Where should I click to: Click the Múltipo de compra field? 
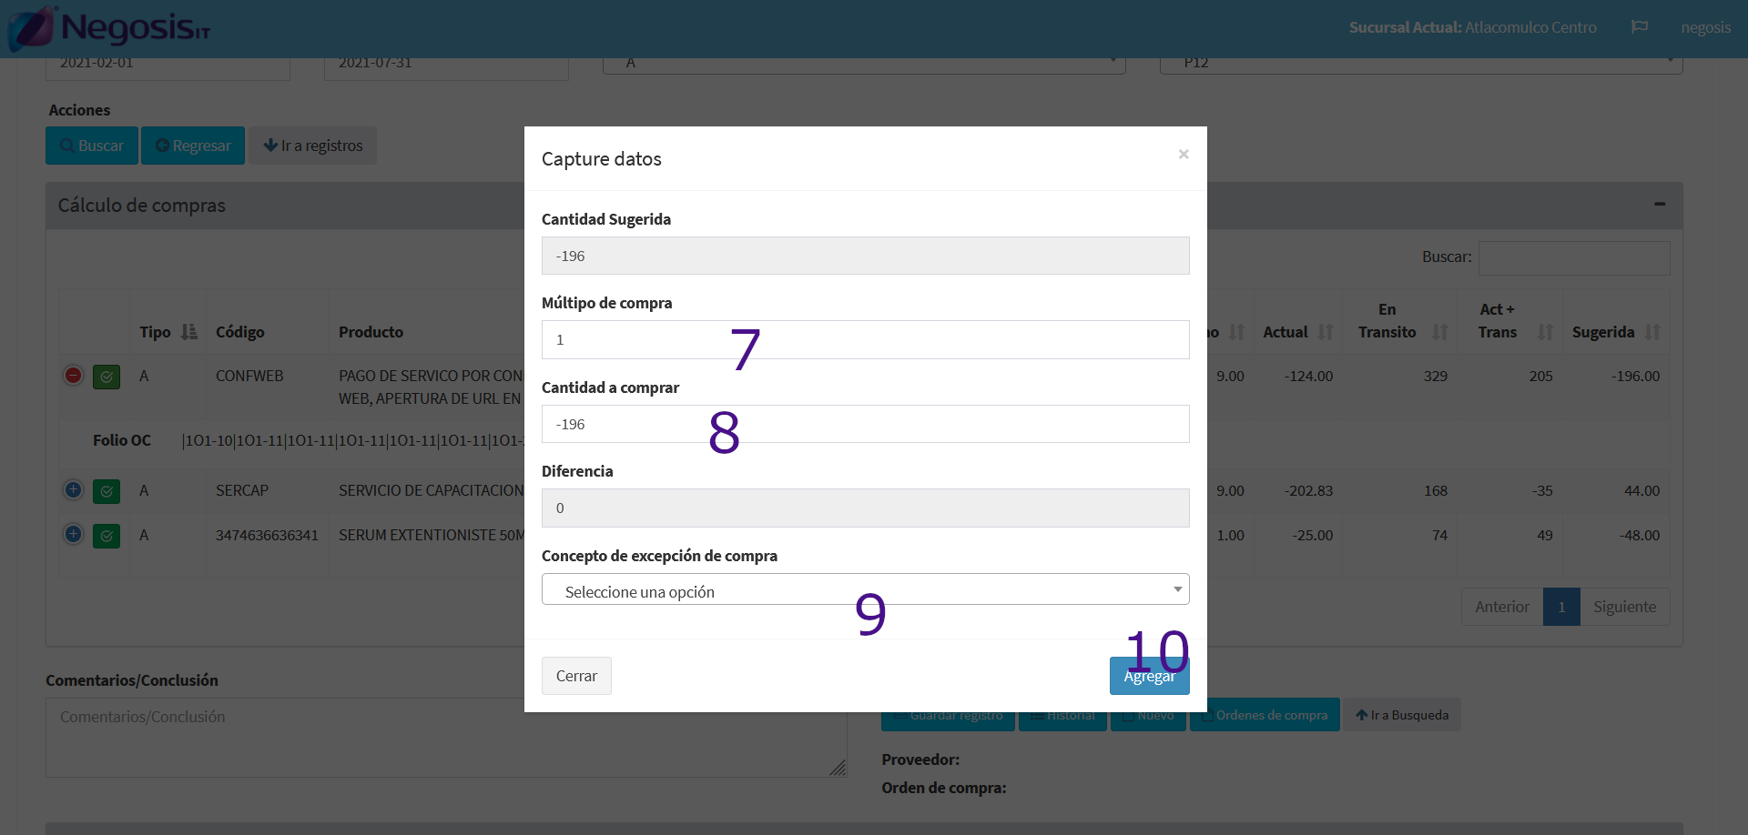pos(865,340)
